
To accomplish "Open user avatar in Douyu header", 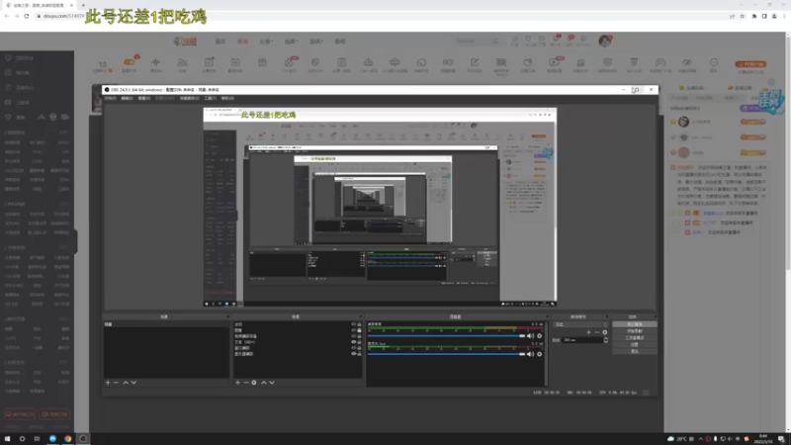I will point(604,41).
